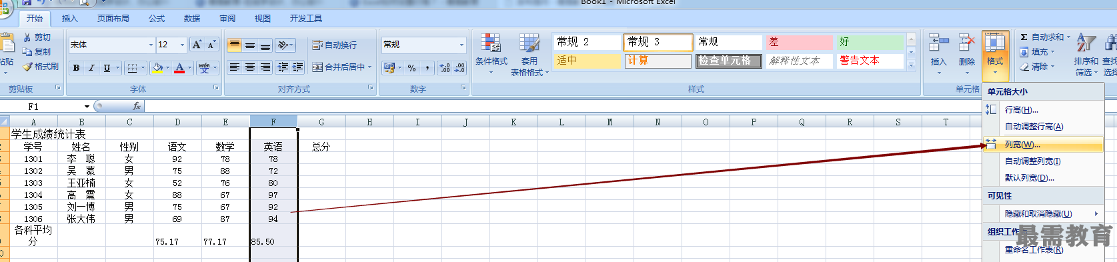The height and width of the screenshot is (262, 1117).
Task: Open the Fill Color dropdown arrow
Action: 167,67
